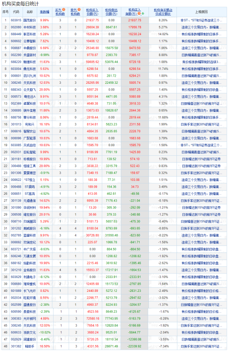Sort table by 涨跌幅 column header
This screenshot has width=230, height=353.
tap(44, 12)
